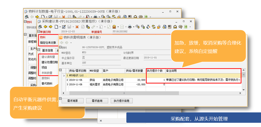Select row 1 MTO标识:L12... in the grid
The width and height of the screenshot is (261, 127).
(79, 76)
